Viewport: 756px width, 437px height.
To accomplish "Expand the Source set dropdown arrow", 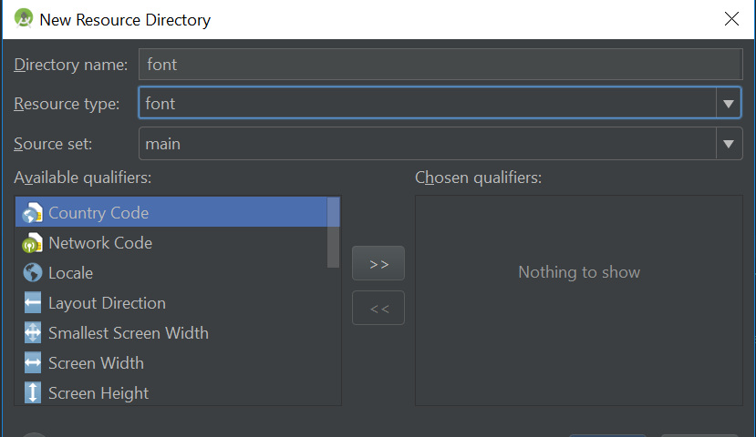I will tap(728, 144).
